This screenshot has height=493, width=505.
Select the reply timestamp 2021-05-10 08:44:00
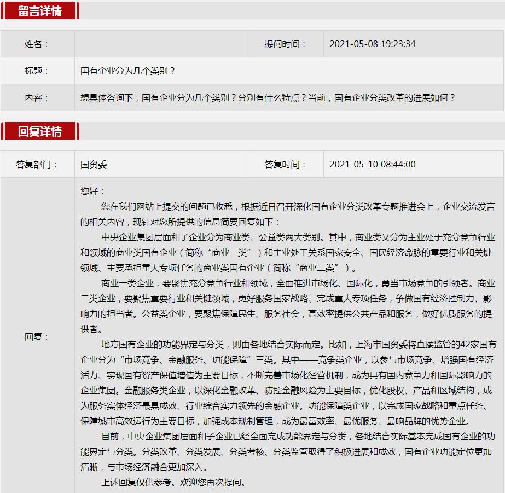click(x=372, y=164)
